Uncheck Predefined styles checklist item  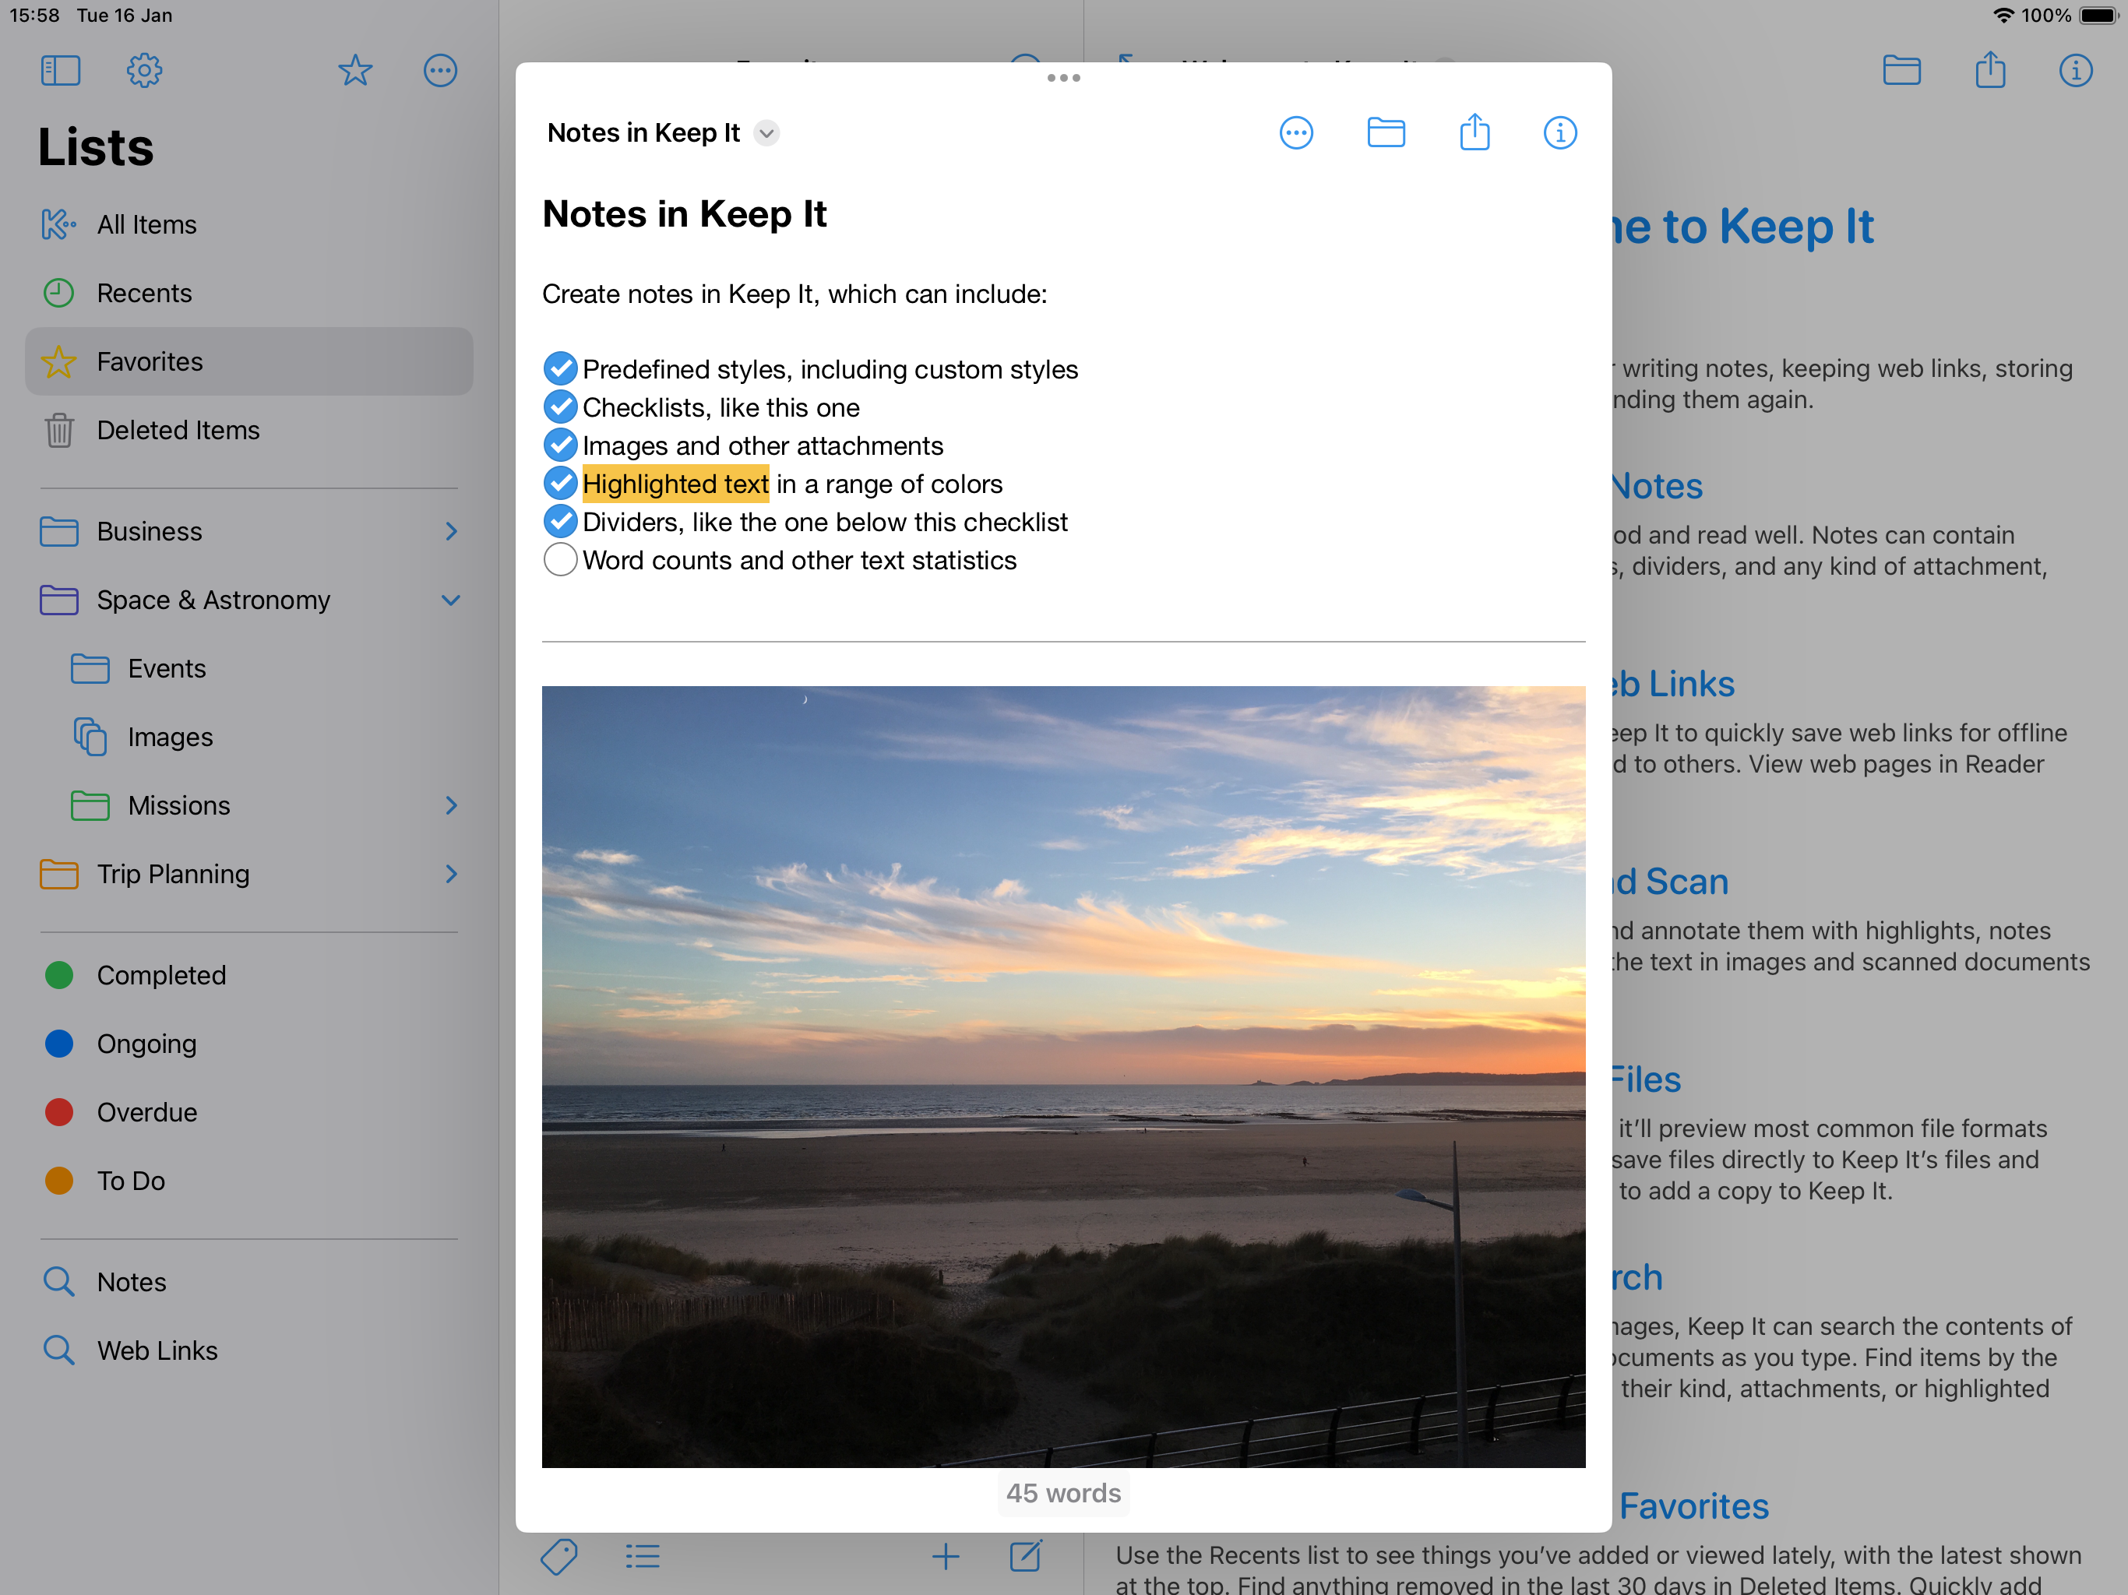tap(560, 368)
